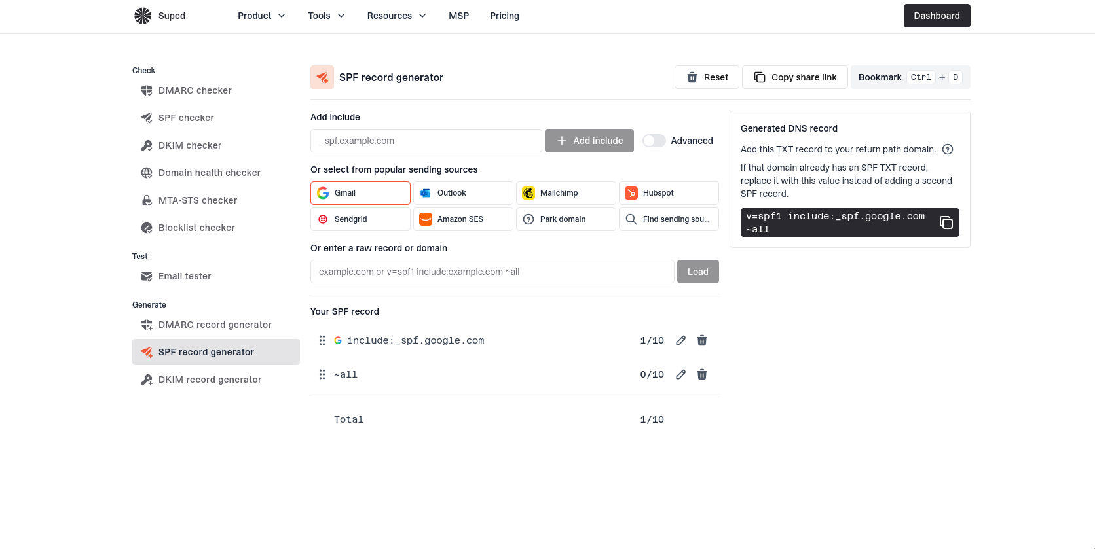The image size is (1095, 549).
Task: Click the 0/10 count for ~all row
Action: pos(652,374)
